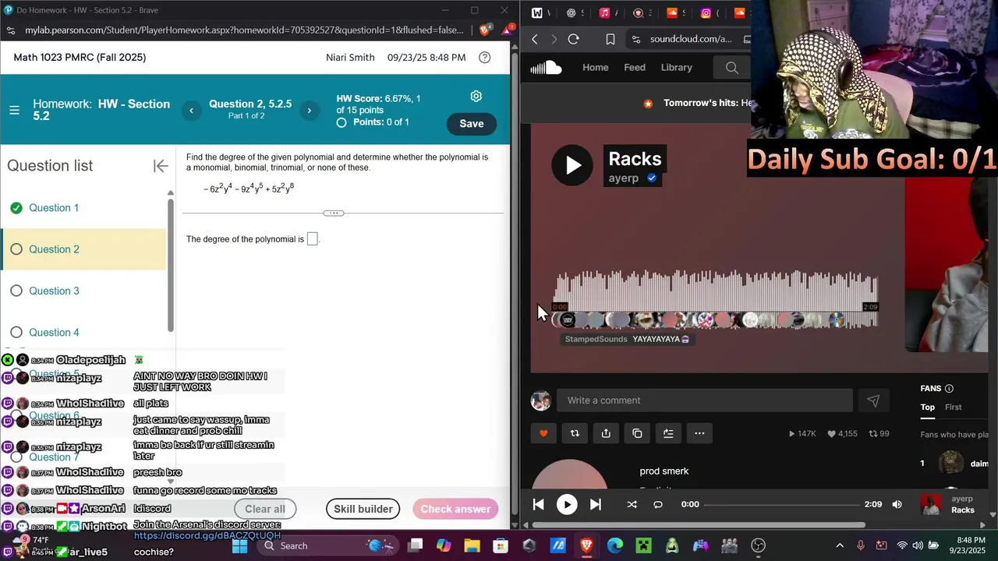Click the Write a comment field
Image resolution: width=998 pixels, height=561 pixels.
coord(704,400)
